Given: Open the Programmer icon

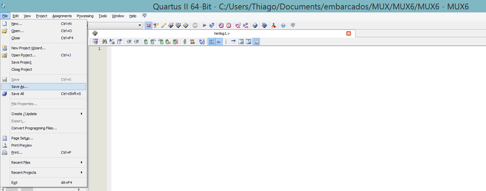Looking at the screenshot, I should coord(264,25).
